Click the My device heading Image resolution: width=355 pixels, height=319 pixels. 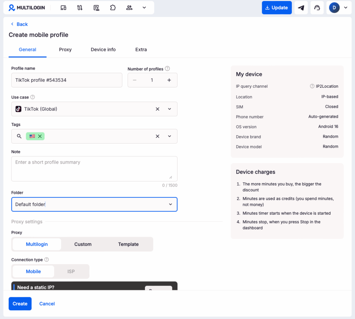tap(249, 74)
